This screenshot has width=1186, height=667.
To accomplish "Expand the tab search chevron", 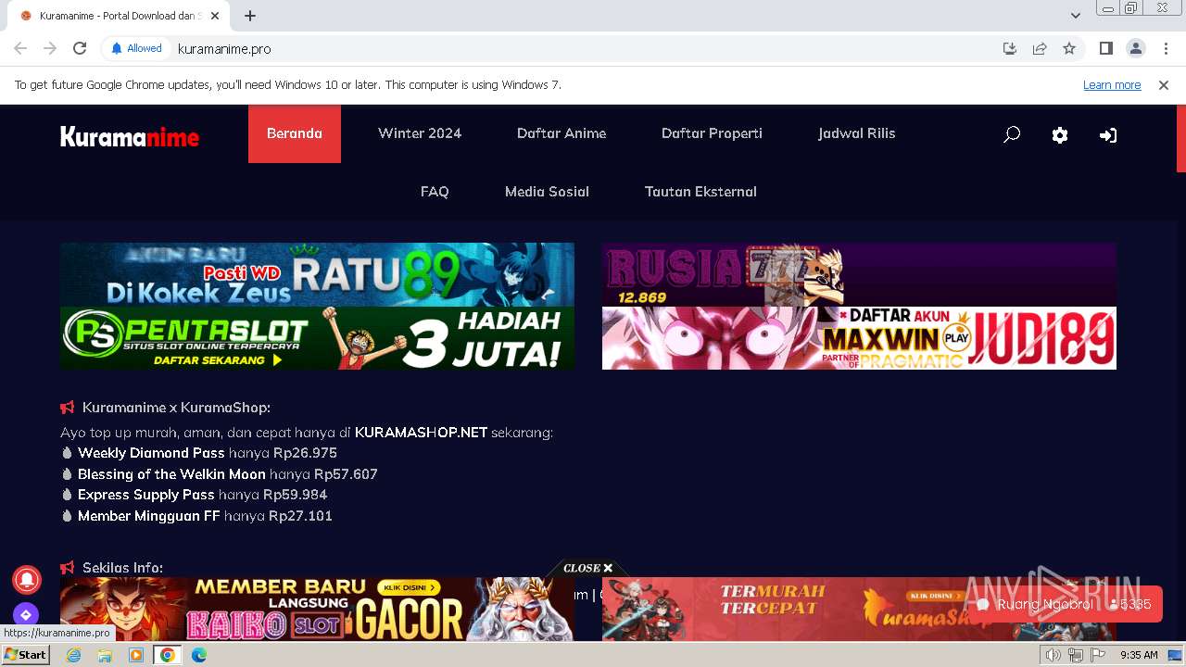I will (x=1076, y=16).
